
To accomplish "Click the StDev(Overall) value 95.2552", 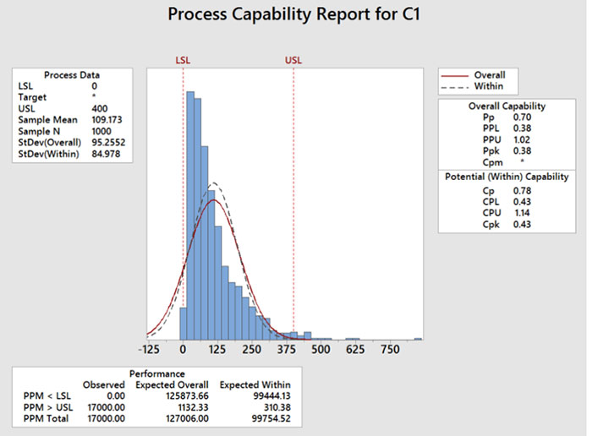I will (x=109, y=143).
